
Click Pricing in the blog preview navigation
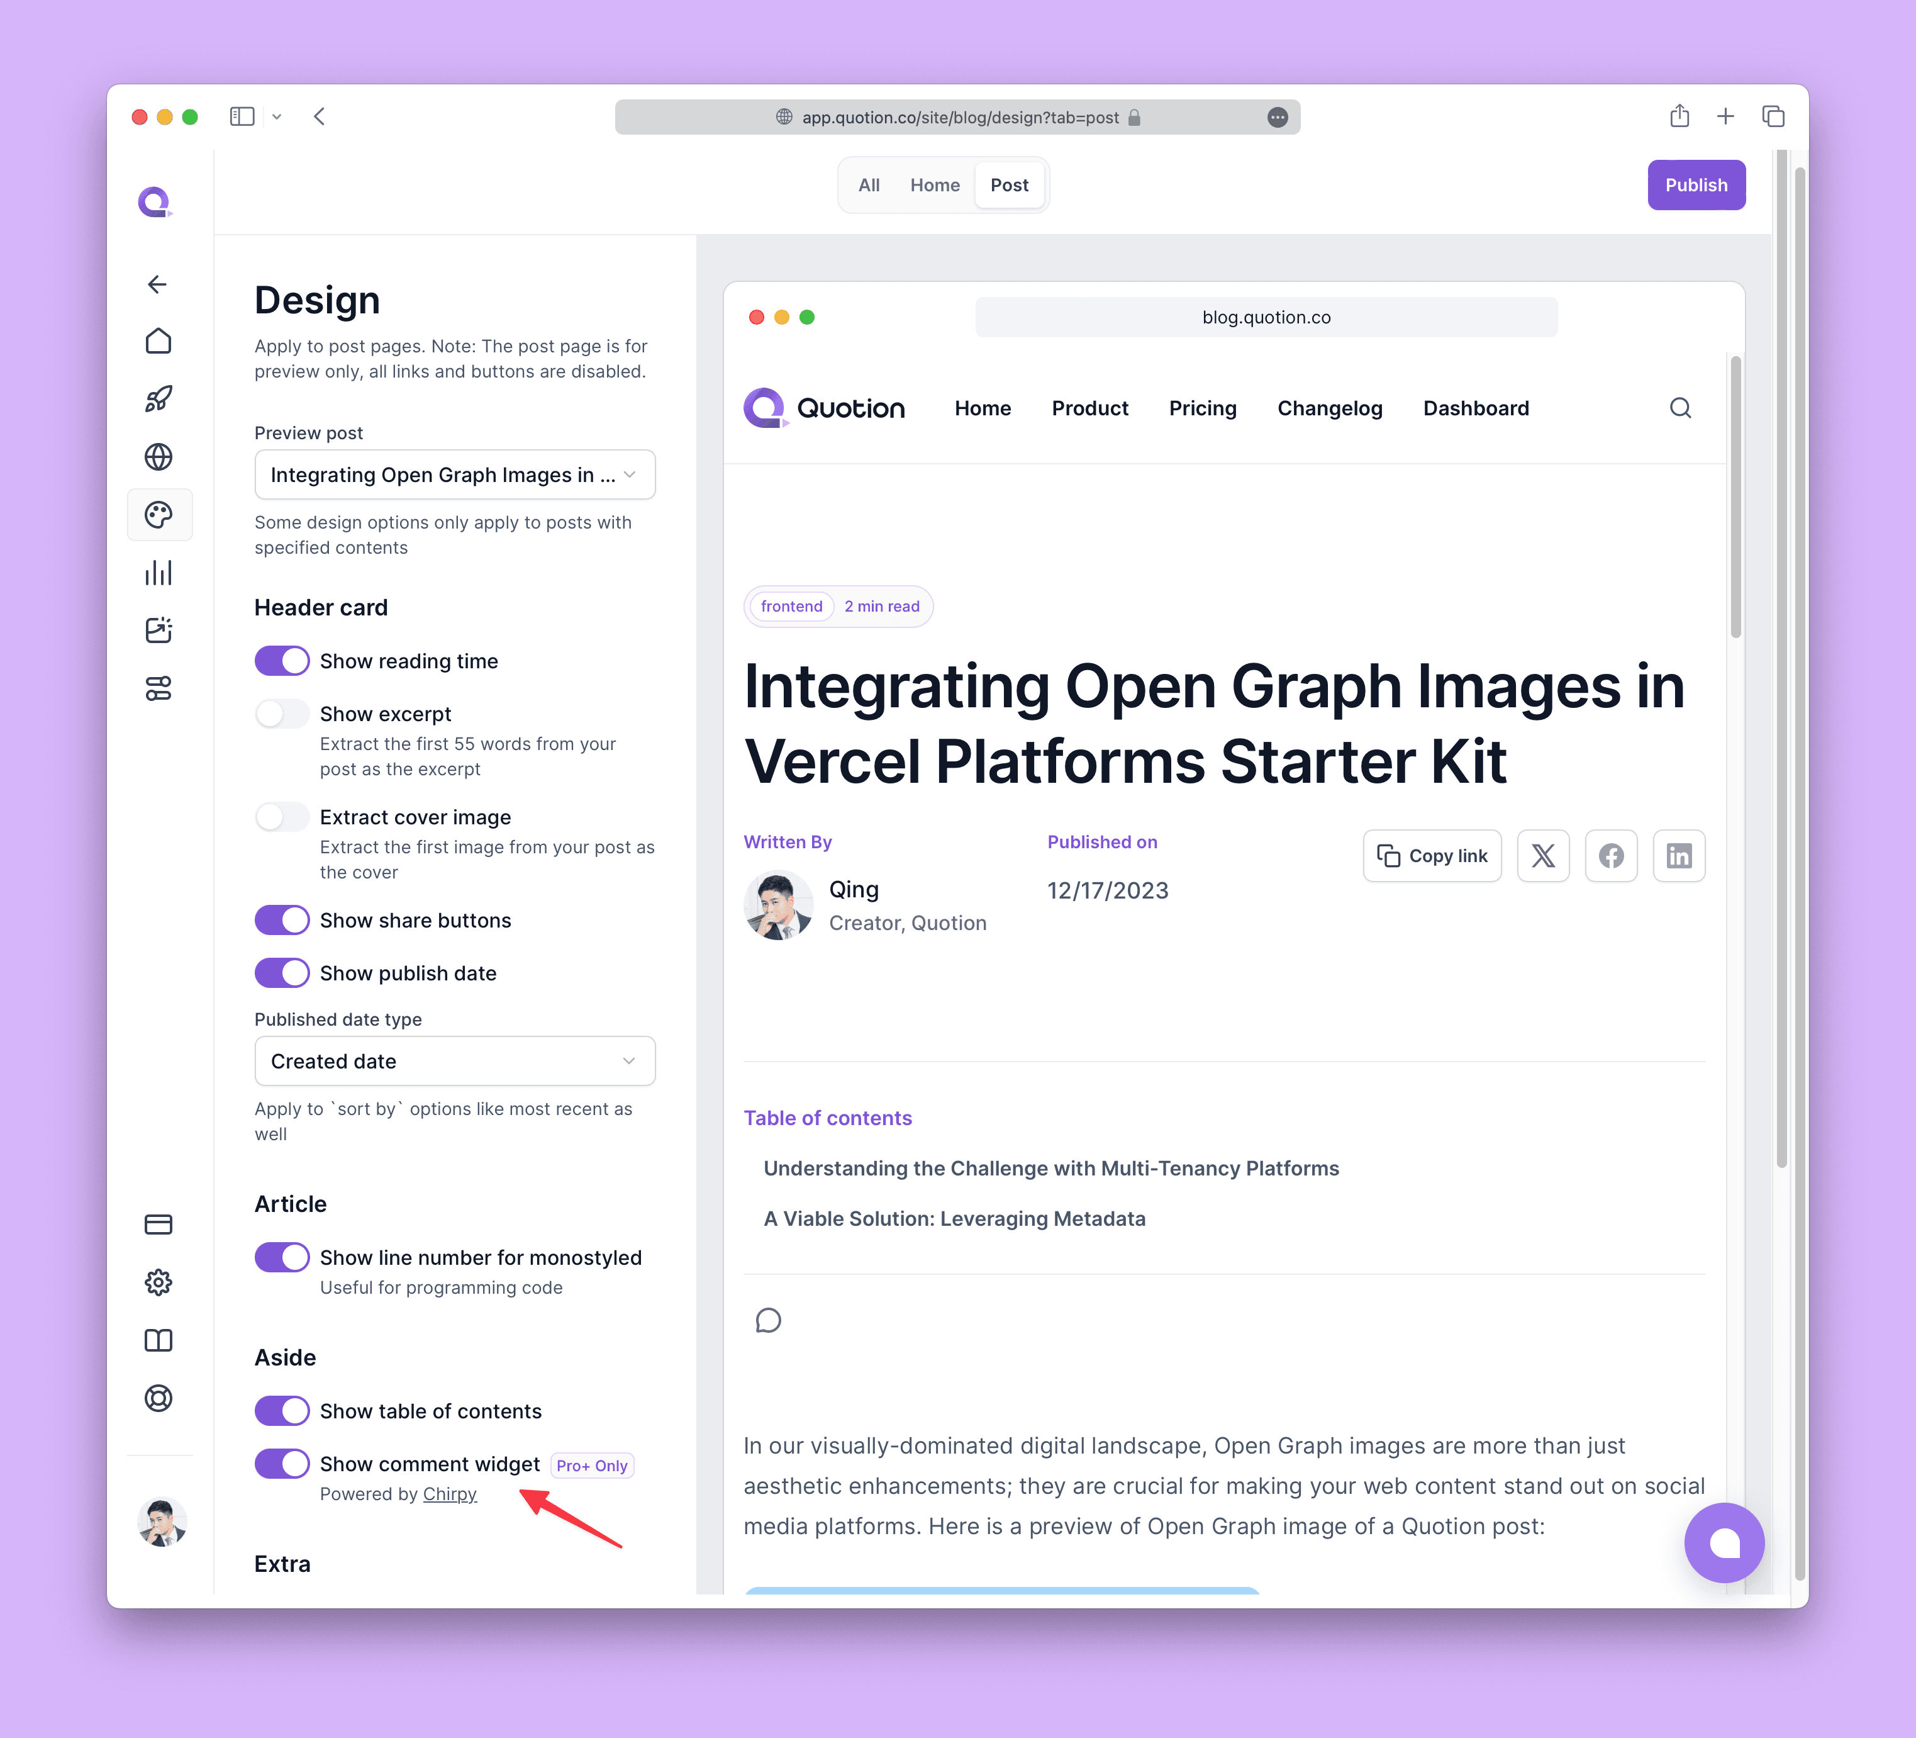pyautogui.click(x=1202, y=408)
